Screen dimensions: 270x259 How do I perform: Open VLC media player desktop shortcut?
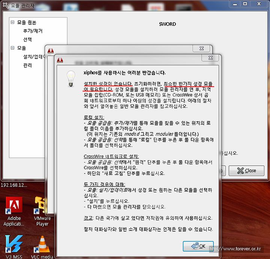[x=42, y=247]
